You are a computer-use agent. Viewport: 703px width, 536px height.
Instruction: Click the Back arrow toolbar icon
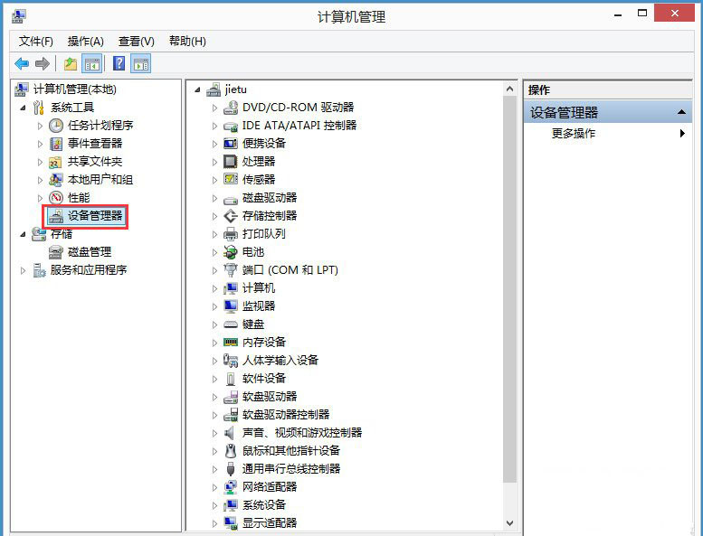click(22, 63)
